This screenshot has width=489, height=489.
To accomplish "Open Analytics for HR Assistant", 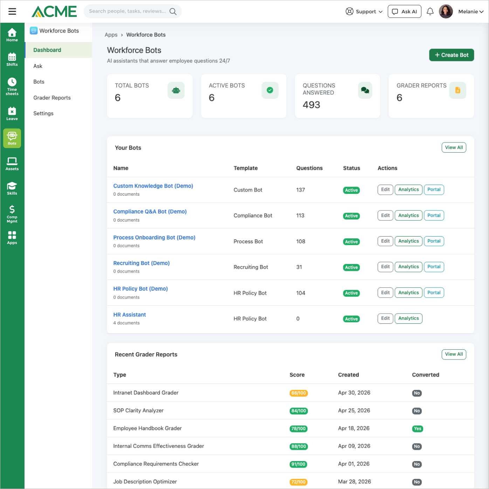I will click(408, 318).
